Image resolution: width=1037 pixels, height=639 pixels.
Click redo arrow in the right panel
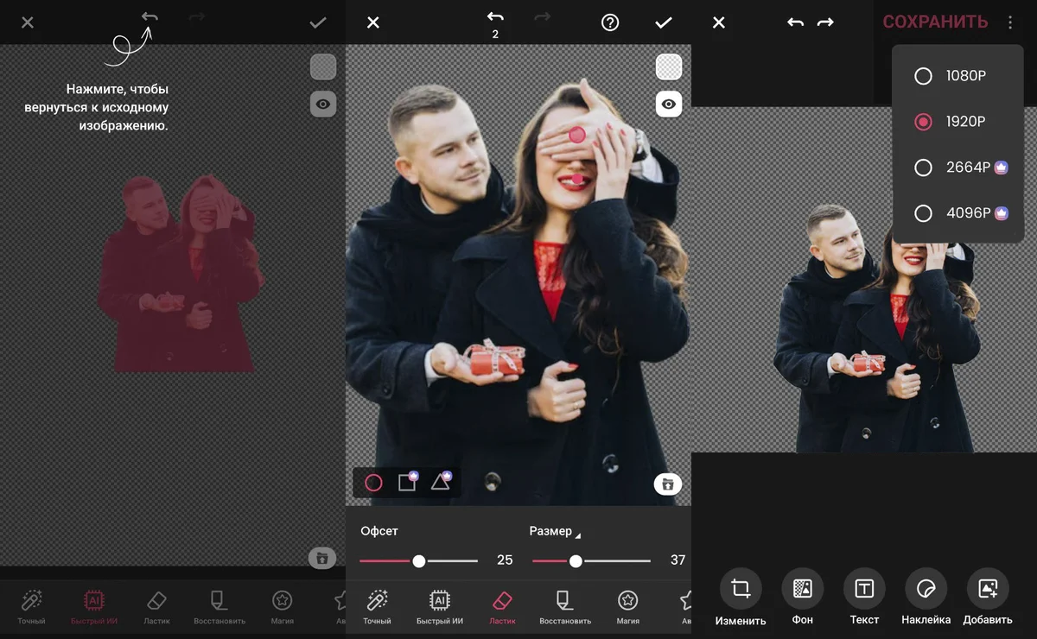tap(825, 22)
